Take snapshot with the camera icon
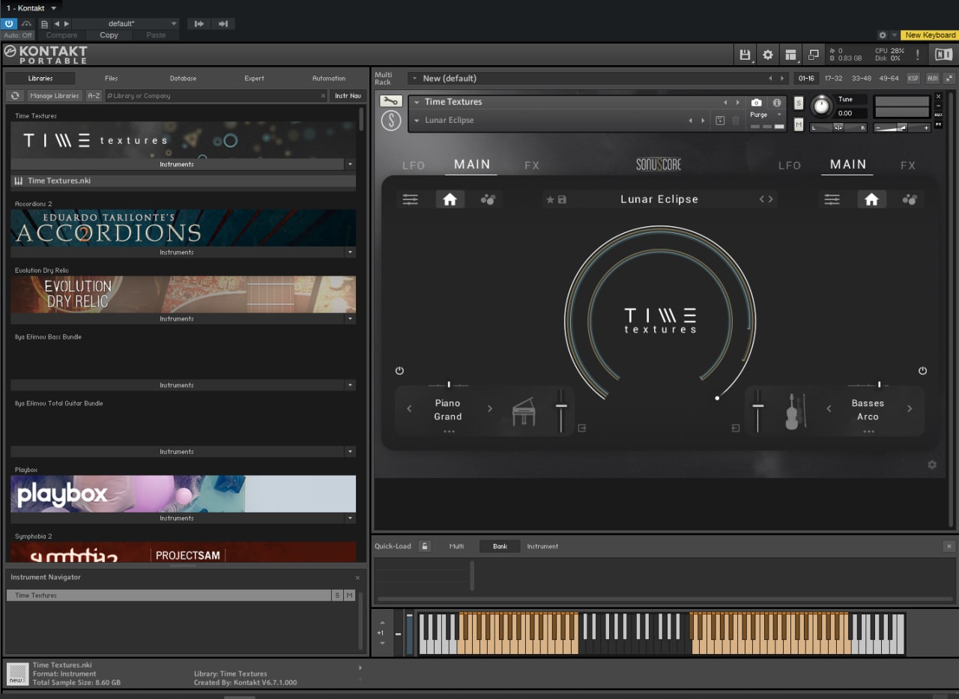This screenshot has height=699, width=959. [757, 103]
